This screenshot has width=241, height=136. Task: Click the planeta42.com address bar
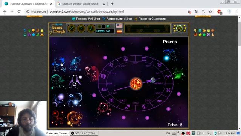point(87,12)
